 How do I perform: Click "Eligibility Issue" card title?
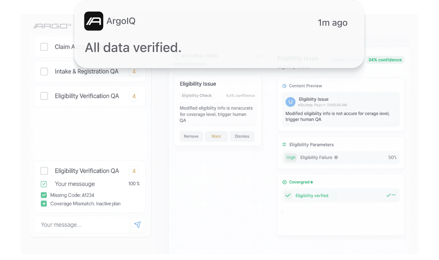(x=198, y=84)
